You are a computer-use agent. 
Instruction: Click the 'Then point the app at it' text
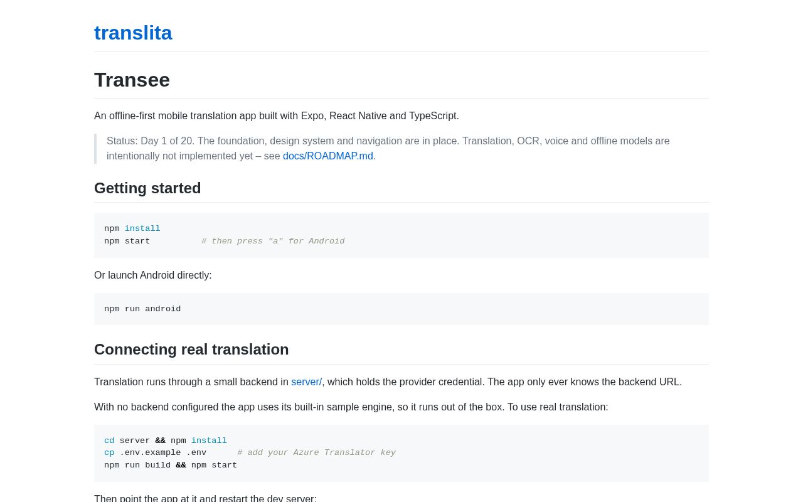(x=205, y=498)
